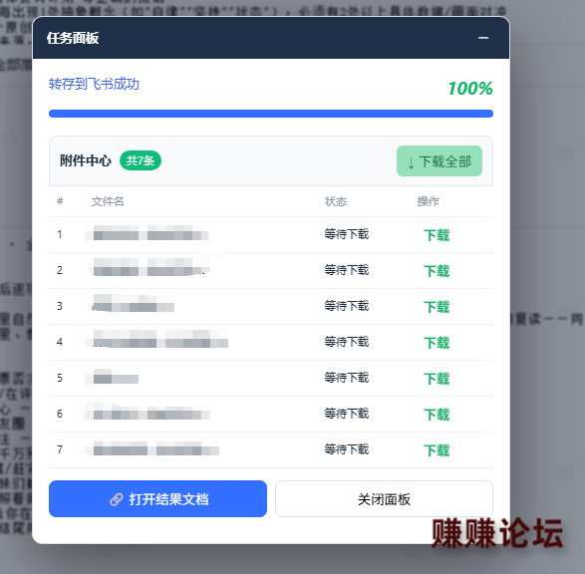585x574 pixels.
Task: Click the 100% progress value
Action: pyautogui.click(x=470, y=89)
